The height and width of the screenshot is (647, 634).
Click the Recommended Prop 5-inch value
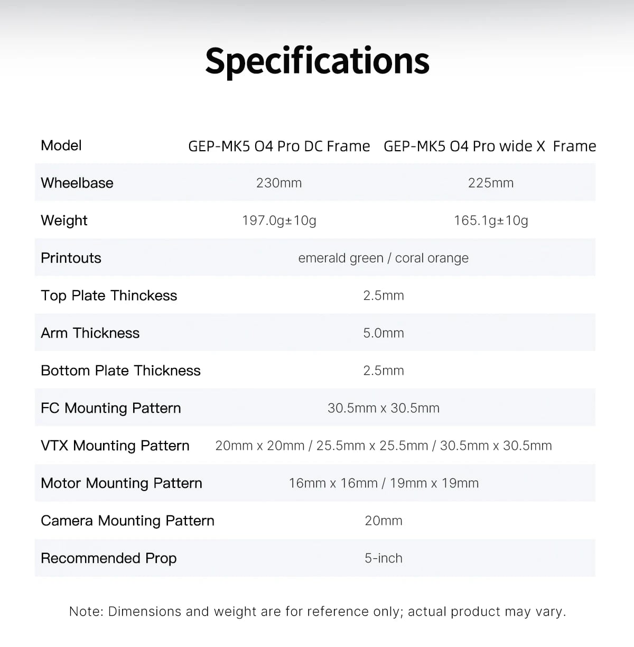pos(383,558)
